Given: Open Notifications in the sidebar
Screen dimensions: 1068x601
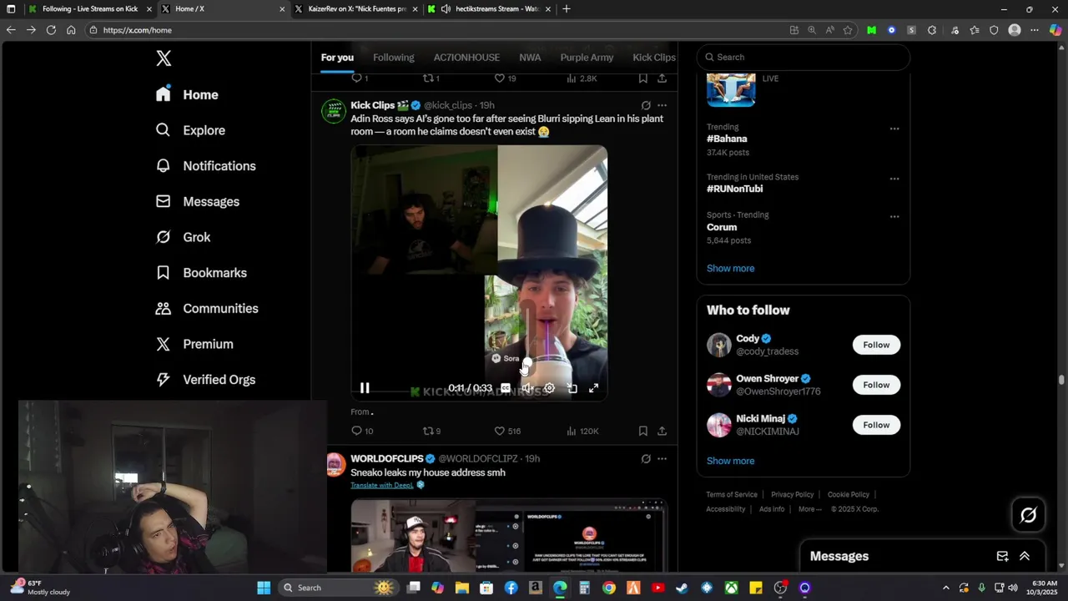Looking at the screenshot, I should 205,166.
